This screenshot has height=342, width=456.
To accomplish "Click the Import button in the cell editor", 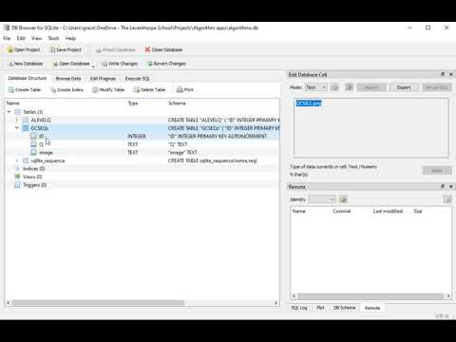I will (371, 87).
